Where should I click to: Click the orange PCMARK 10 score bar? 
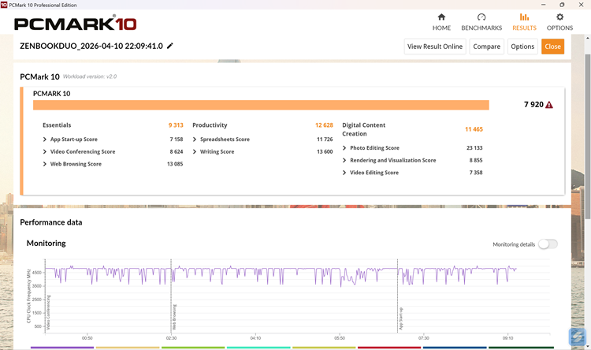pyautogui.click(x=261, y=105)
